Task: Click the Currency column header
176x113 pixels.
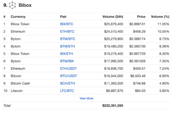Action: (18, 17)
